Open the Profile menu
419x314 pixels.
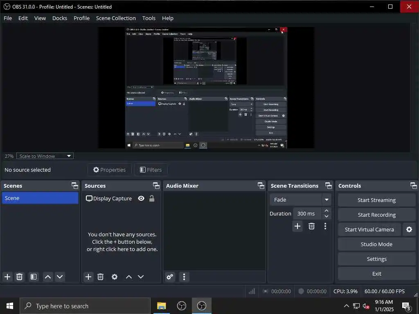[81, 18]
